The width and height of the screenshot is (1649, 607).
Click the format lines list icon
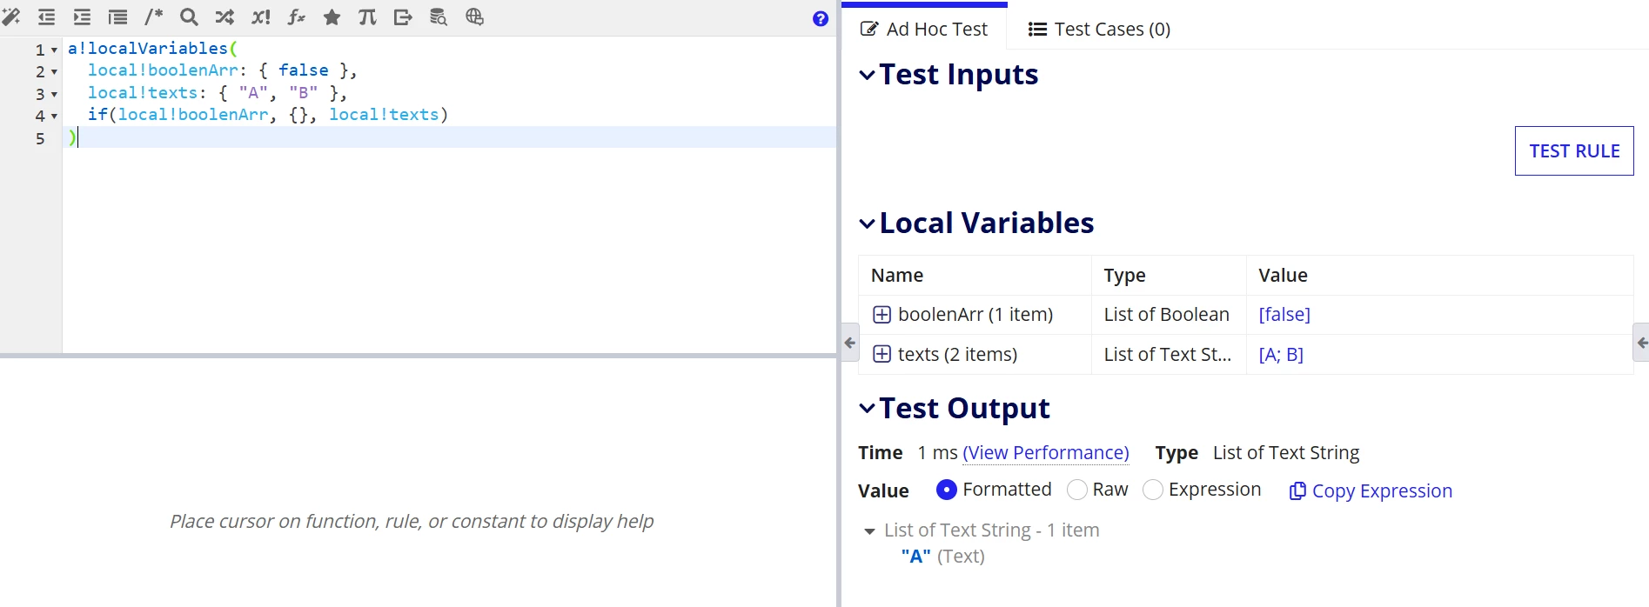pos(117,17)
